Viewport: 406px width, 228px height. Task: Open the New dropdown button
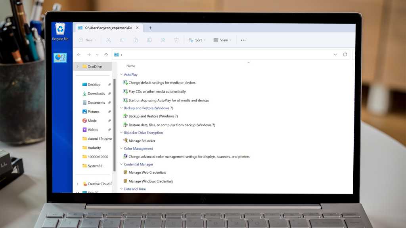point(88,40)
